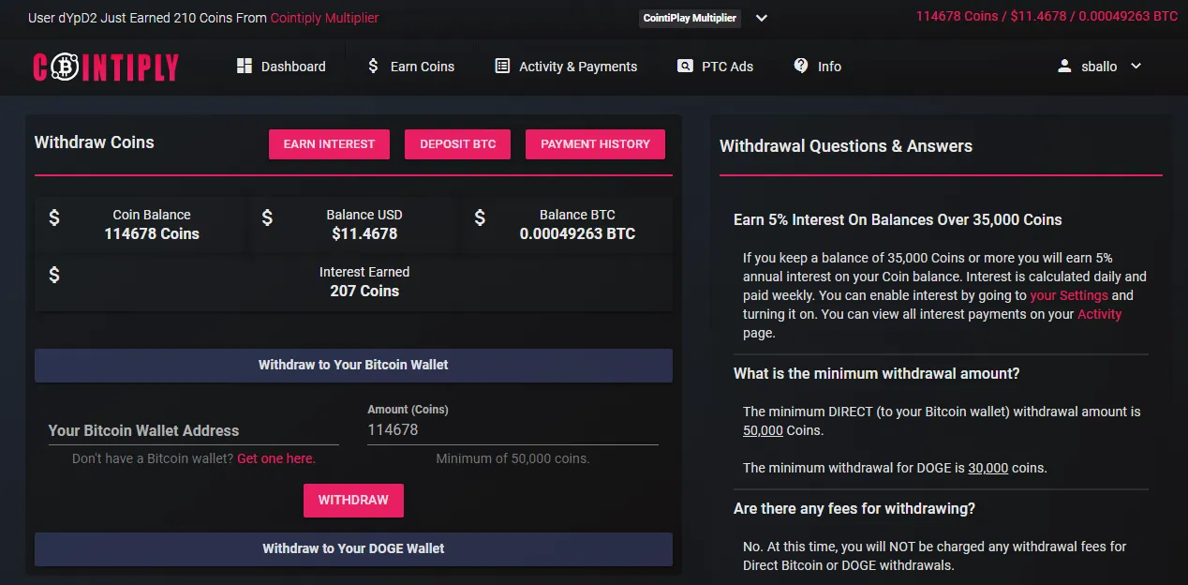
Task: Click the underlined '50,000' Coins minimum
Action: pyautogui.click(x=763, y=430)
